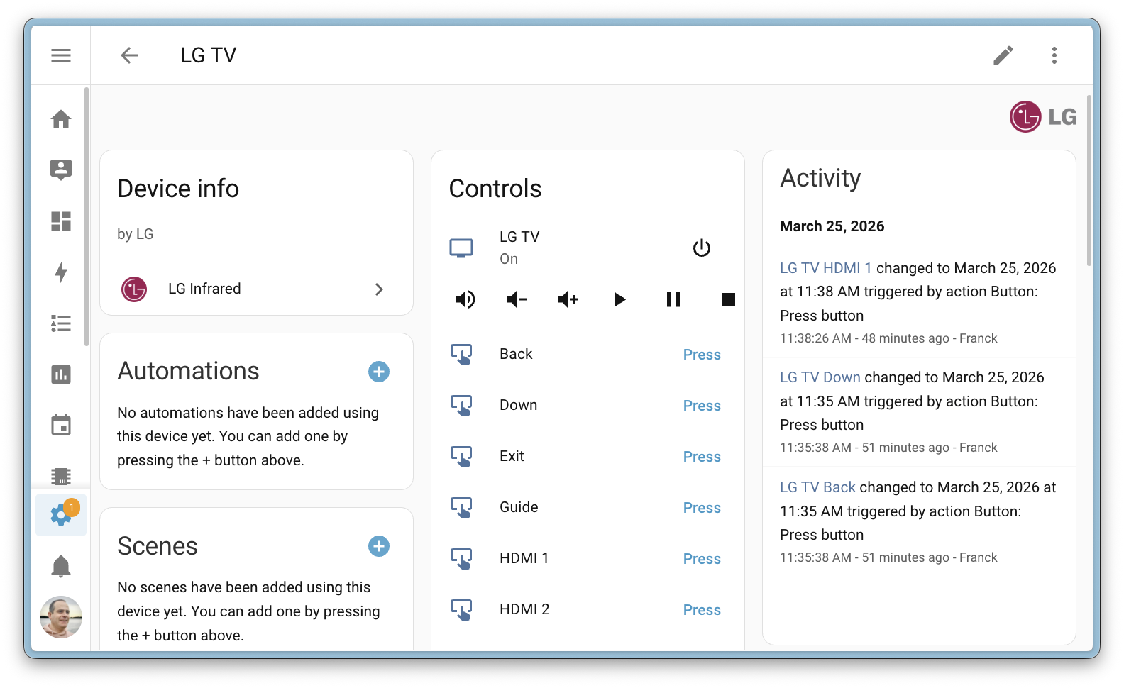Open the user profile picture
1124x688 pixels.
(61, 617)
